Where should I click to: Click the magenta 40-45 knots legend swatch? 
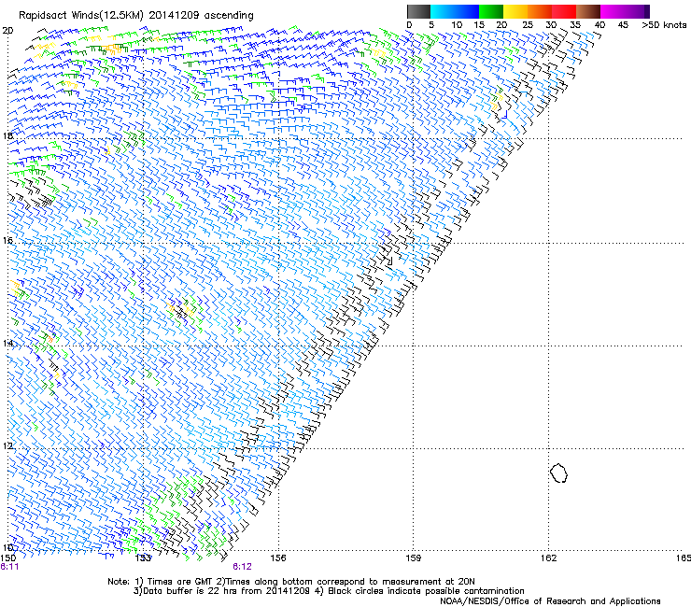tap(613, 11)
